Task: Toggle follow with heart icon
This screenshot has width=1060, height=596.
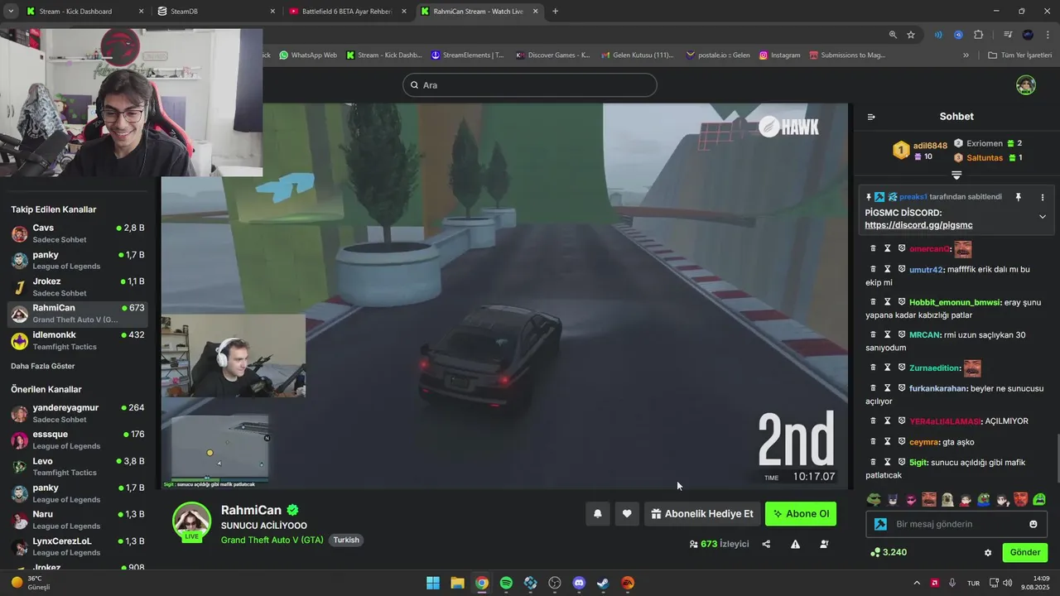Action: (627, 514)
